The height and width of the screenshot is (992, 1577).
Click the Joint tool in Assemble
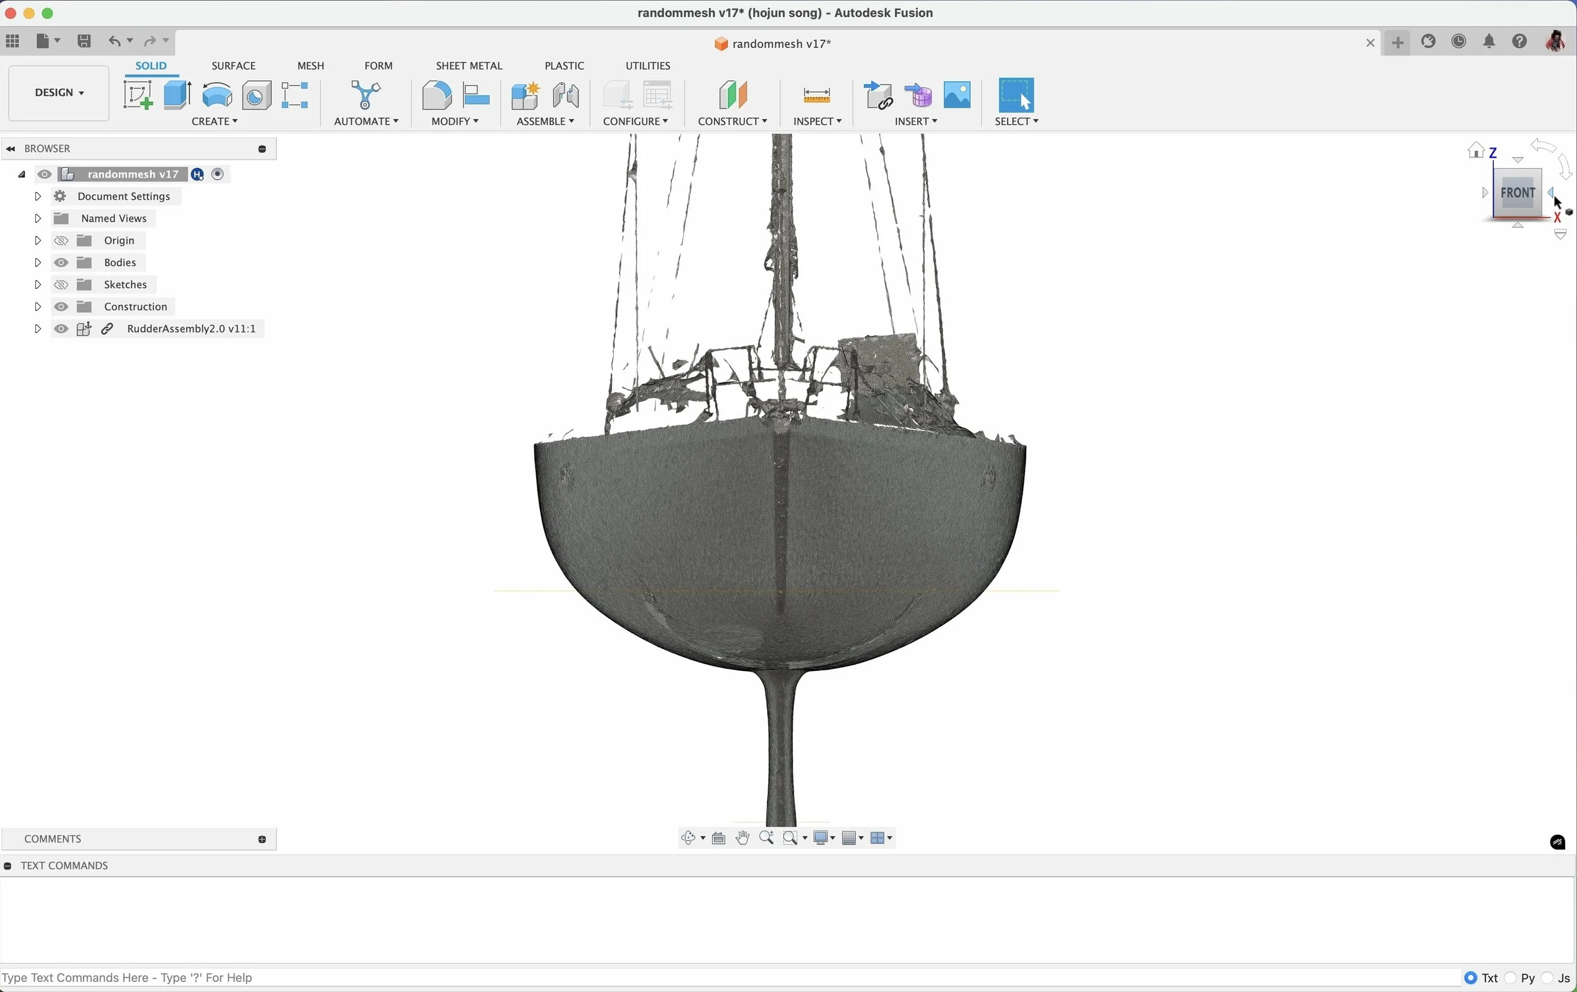(566, 96)
